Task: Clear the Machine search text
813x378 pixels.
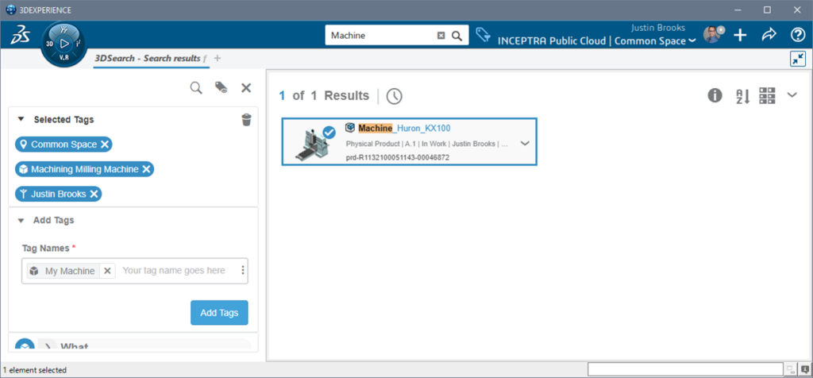Action: (x=441, y=36)
